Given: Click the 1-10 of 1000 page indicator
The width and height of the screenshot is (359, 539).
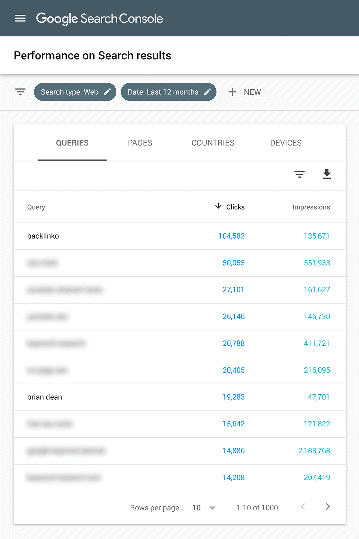Looking at the screenshot, I should pyautogui.click(x=257, y=508).
